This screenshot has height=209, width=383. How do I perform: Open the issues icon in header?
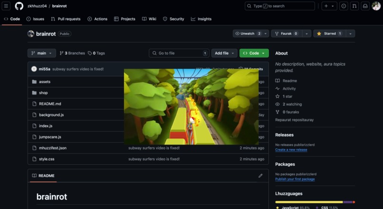344,6
